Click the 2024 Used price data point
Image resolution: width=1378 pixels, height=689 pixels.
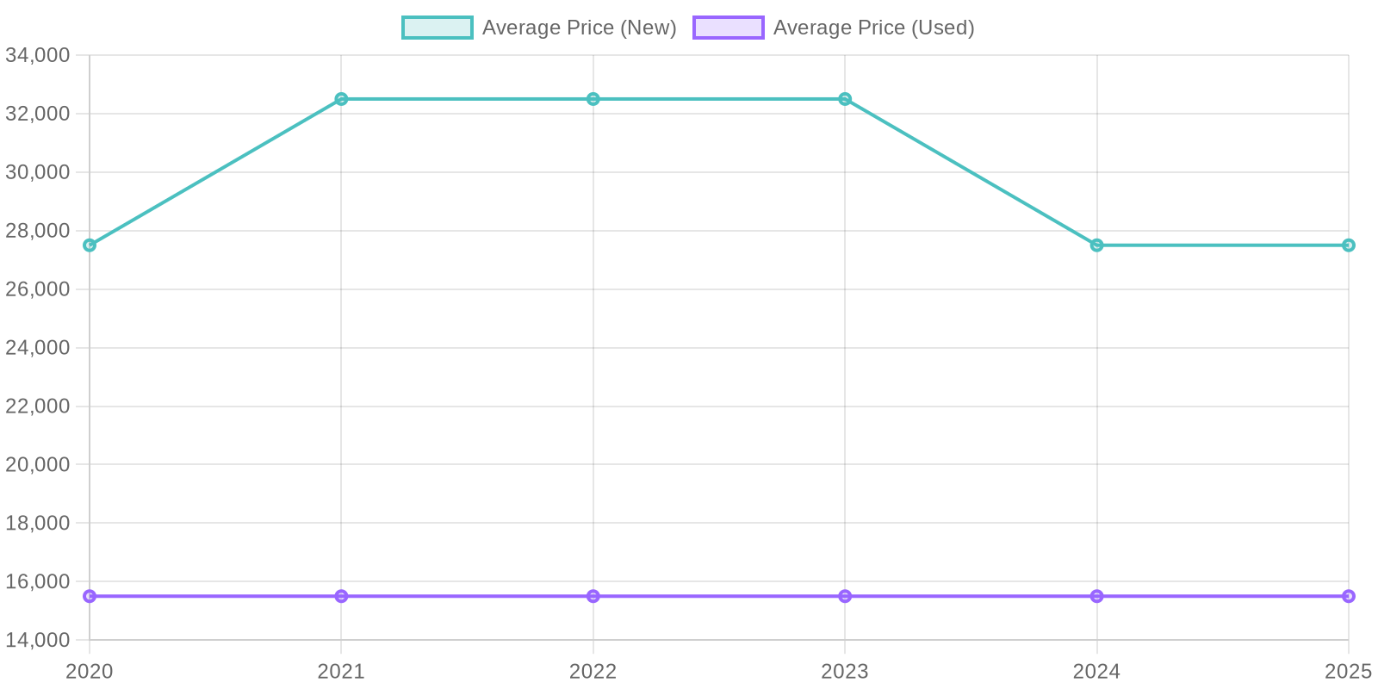(x=1096, y=596)
